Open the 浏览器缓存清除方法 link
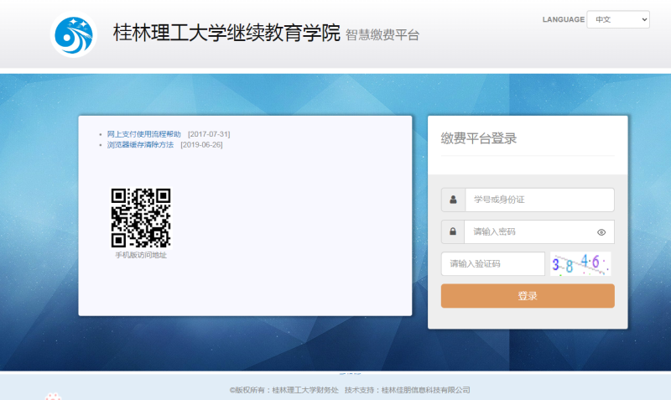This screenshot has height=400, width=671. [140, 145]
